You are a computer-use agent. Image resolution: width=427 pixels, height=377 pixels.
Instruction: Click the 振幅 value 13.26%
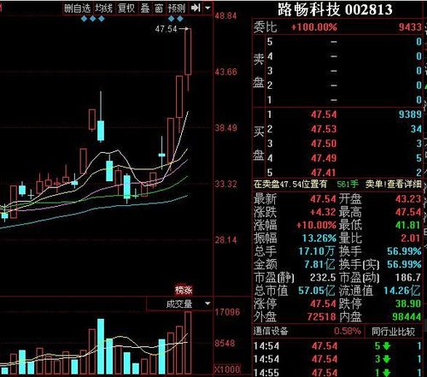click(x=319, y=239)
